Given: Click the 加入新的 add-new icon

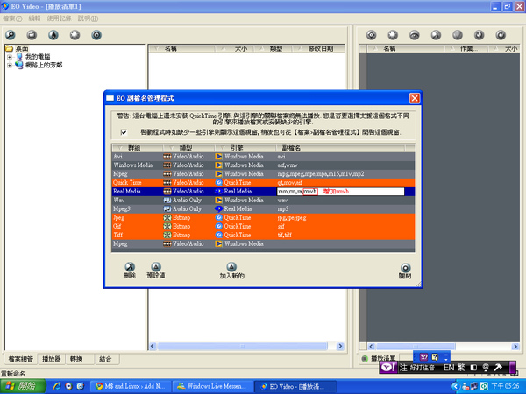Looking at the screenshot, I should click(231, 267).
